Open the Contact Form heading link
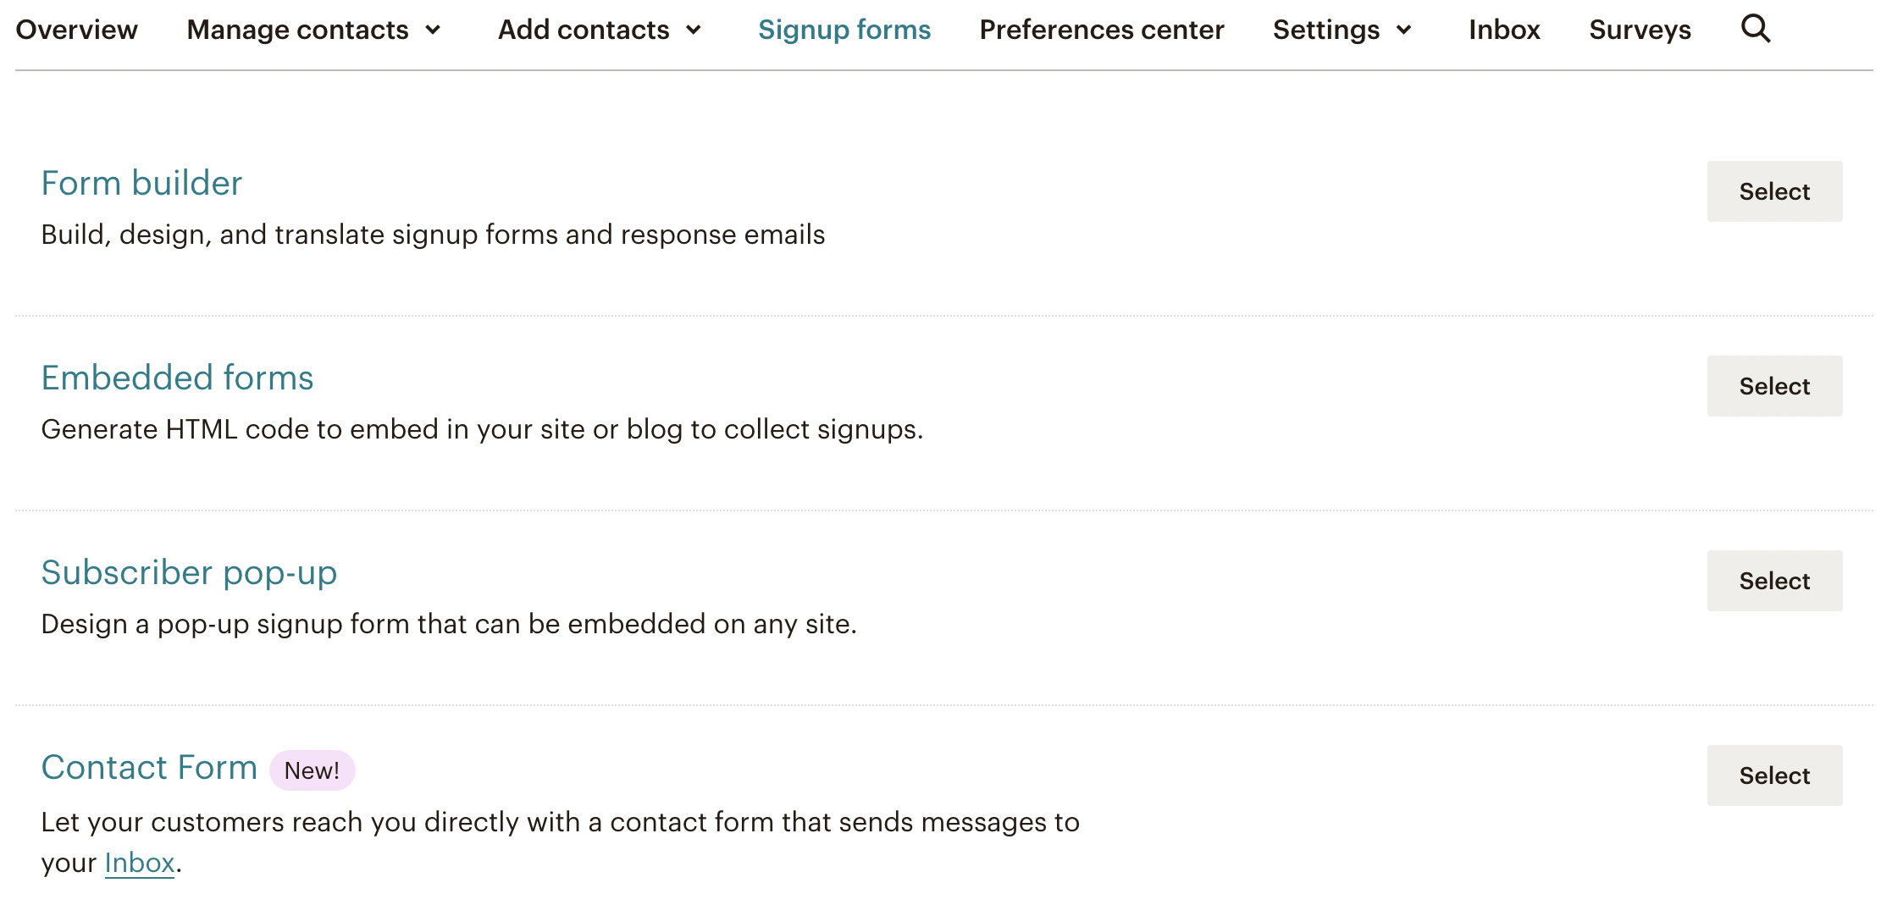This screenshot has width=1892, height=916. coord(149,767)
